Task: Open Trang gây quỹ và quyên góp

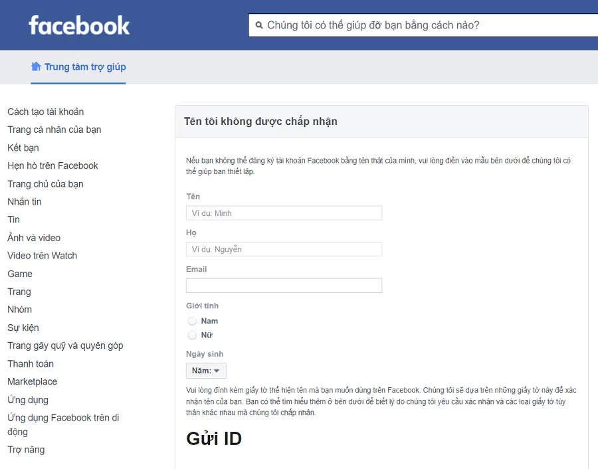Action: tap(65, 346)
